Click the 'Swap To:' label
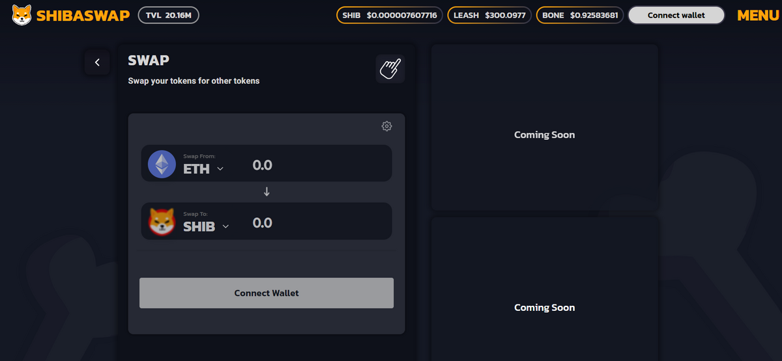The width and height of the screenshot is (782, 361). pos(195,214)
